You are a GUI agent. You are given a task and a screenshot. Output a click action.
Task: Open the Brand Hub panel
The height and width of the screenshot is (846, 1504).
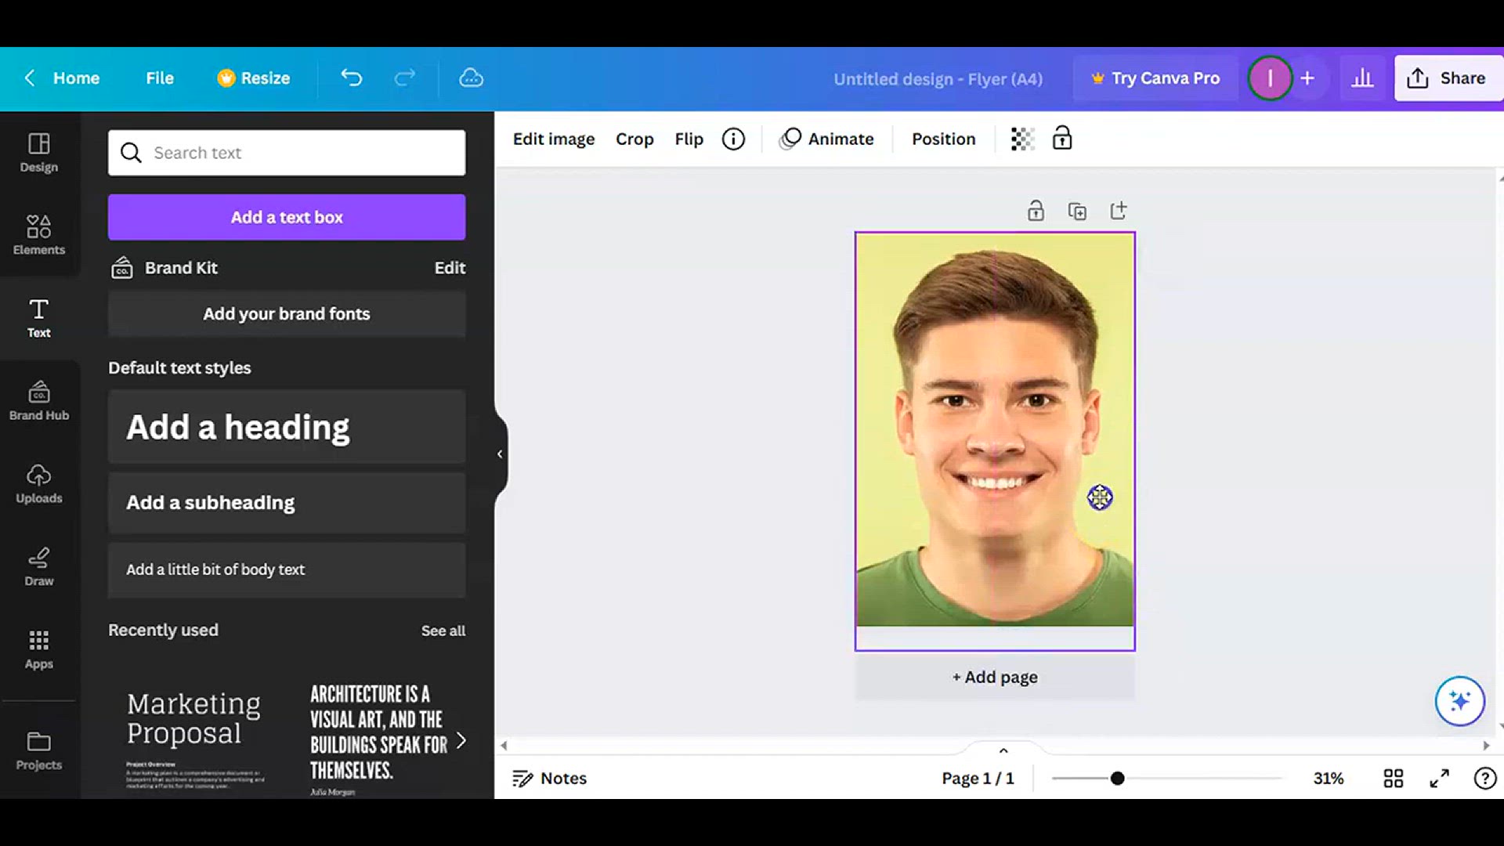(x=39, y=401)
